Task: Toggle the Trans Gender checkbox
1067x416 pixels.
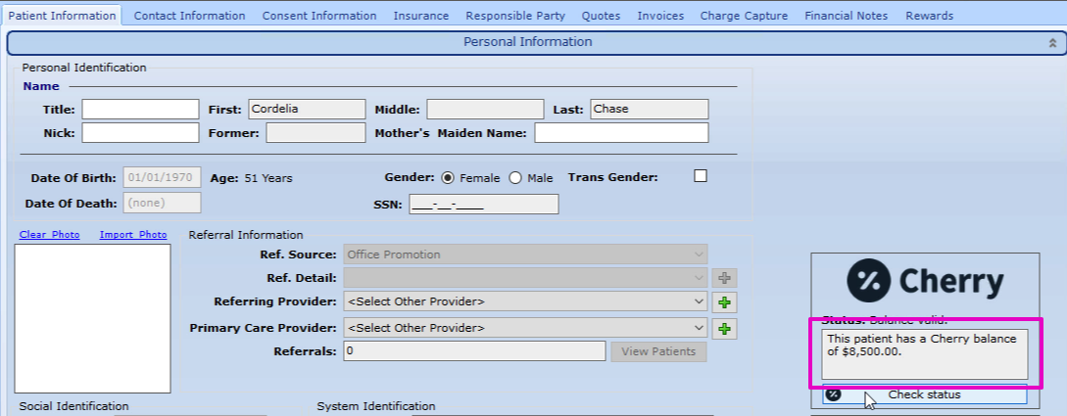Action: coord(700,176)
